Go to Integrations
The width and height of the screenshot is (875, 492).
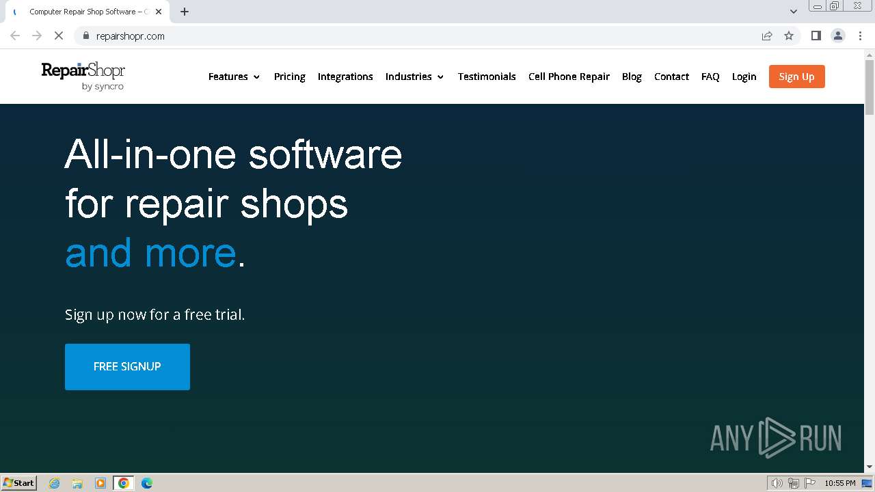[345, 77]
